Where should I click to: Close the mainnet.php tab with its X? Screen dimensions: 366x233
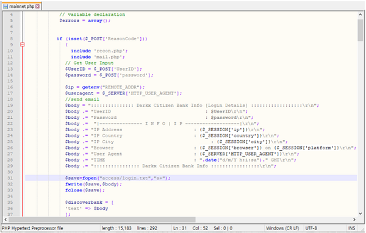pyautogui.click(x=38, y=7)
